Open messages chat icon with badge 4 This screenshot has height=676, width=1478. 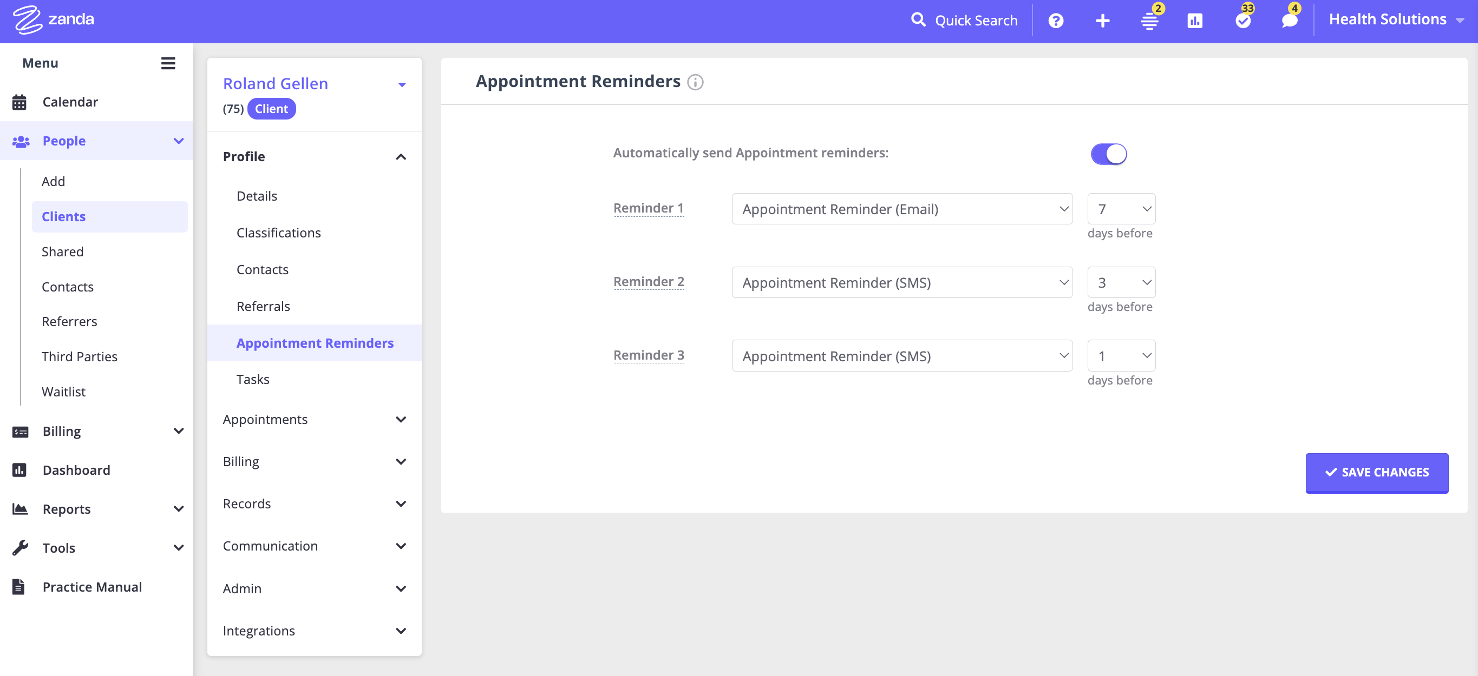click(x=1289, y=21)
